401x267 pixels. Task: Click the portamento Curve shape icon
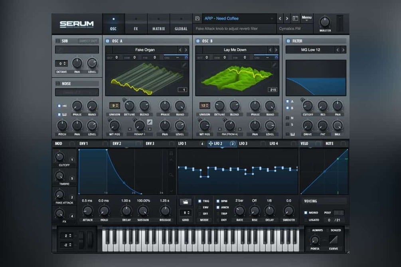coord(333,240)
